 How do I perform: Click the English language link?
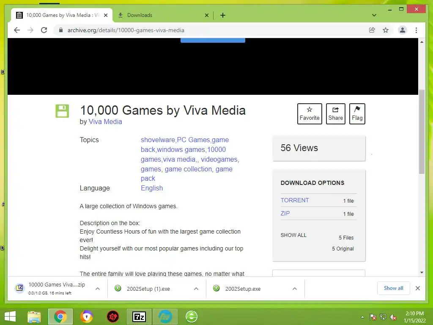point(152,188)
